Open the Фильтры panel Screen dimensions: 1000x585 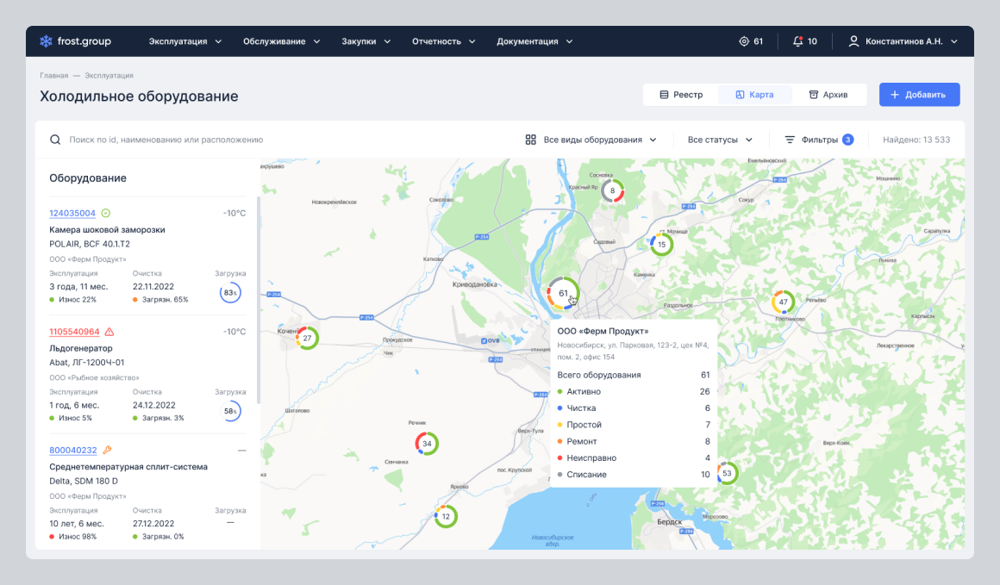[819, 140]
